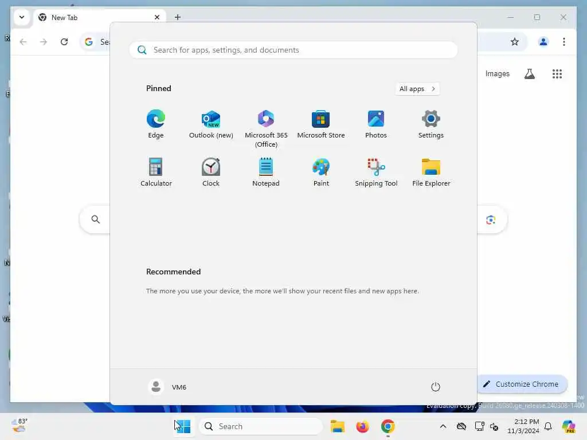Add a new tab in Chrome
The height and width of the screenshot is (440, 587).
click(x=178, y=17)
